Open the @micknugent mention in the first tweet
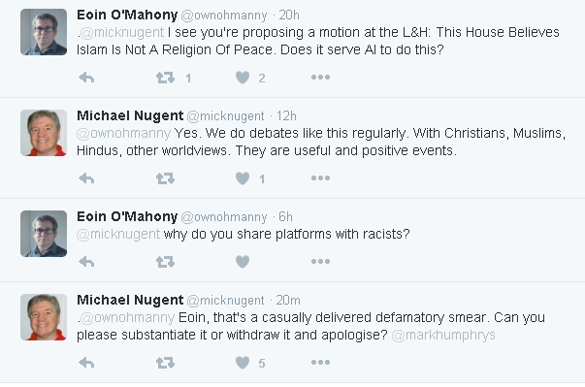 coord(122,32)
